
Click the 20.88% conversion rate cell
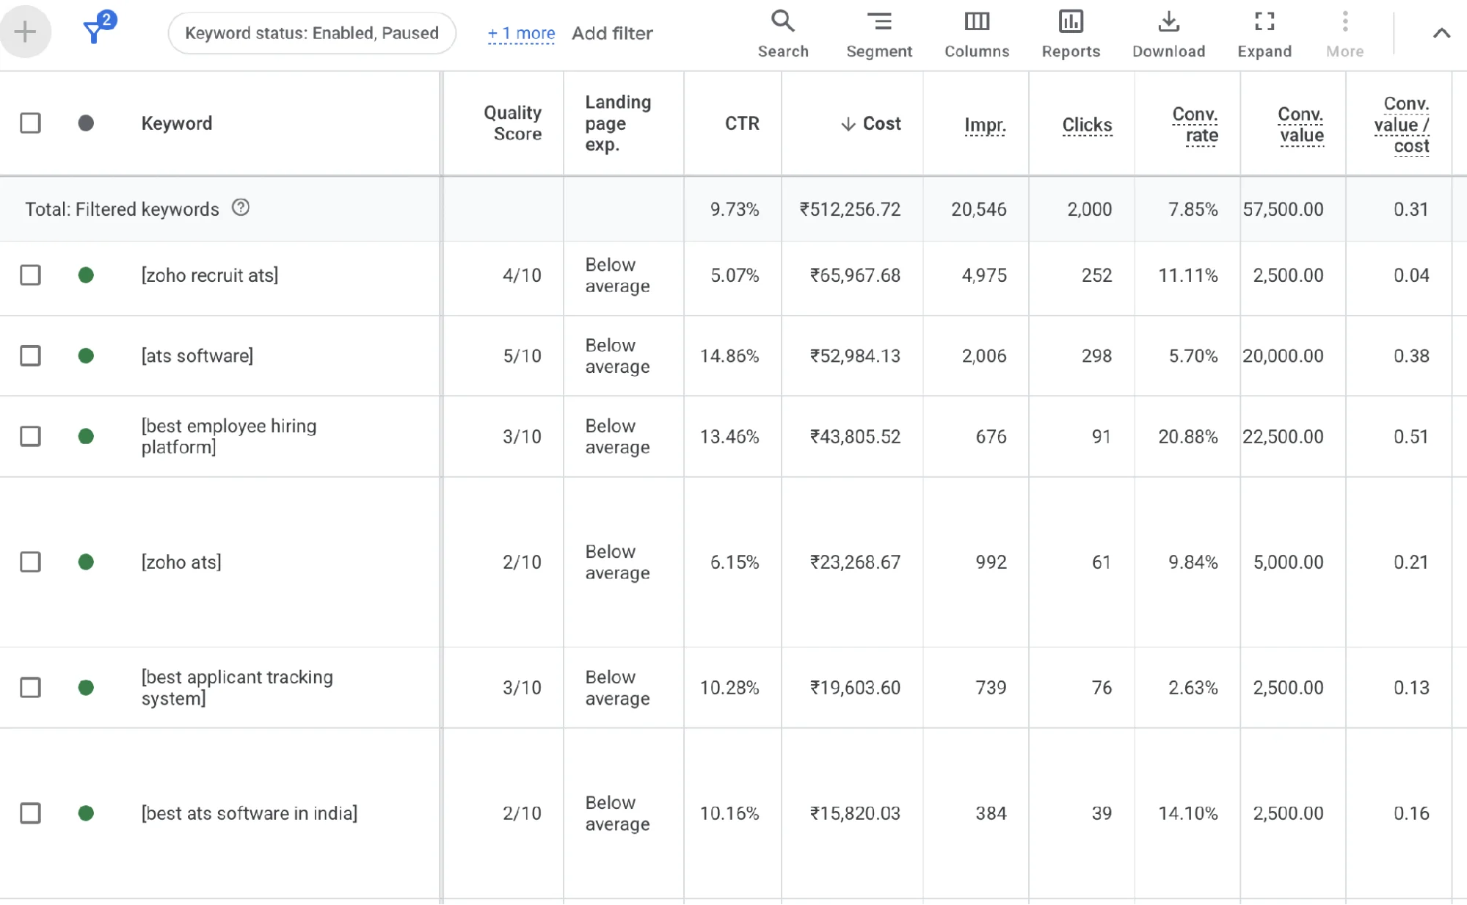pyautogui.click(x=1188, y=437)
